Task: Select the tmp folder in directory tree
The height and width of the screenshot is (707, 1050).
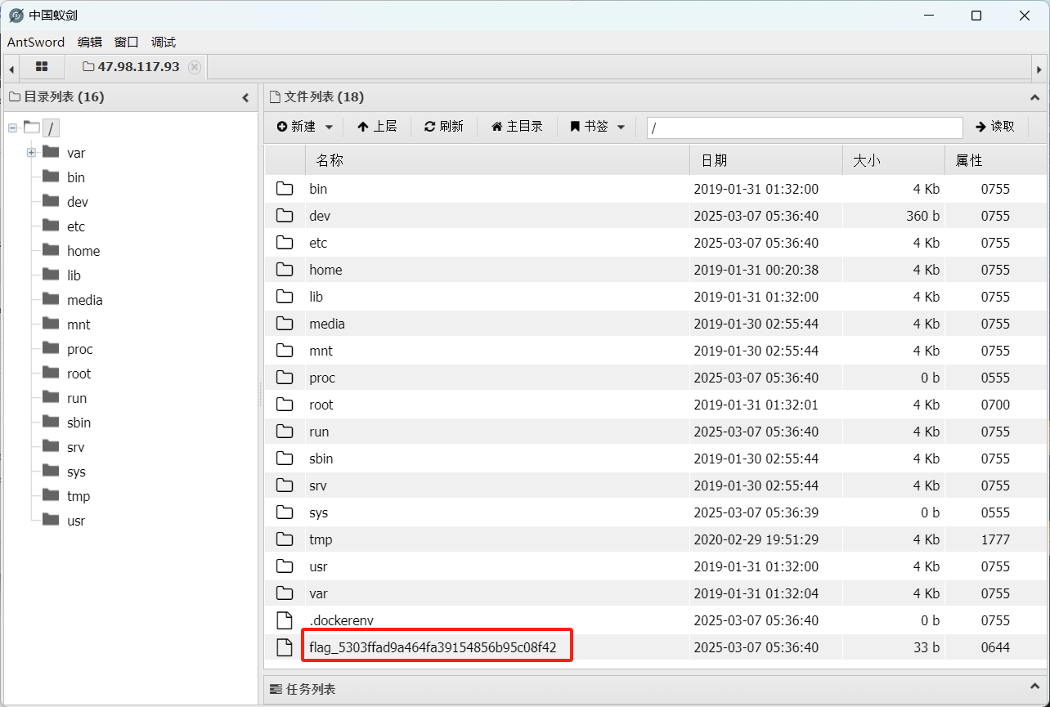Action: point(78,495)
